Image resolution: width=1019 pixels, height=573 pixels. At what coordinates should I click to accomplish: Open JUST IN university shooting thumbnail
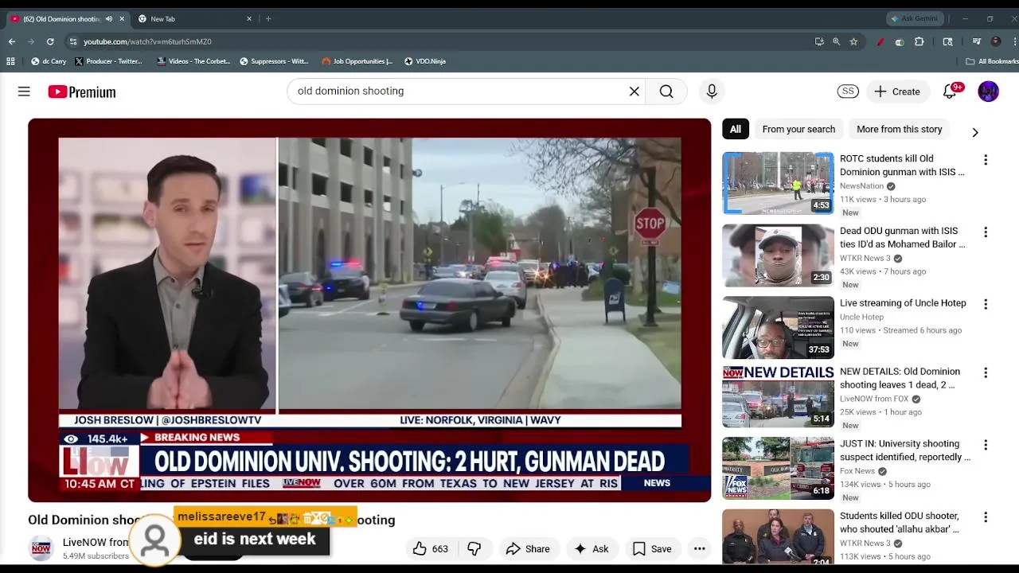pyautogui.click(x=778, y=469)
